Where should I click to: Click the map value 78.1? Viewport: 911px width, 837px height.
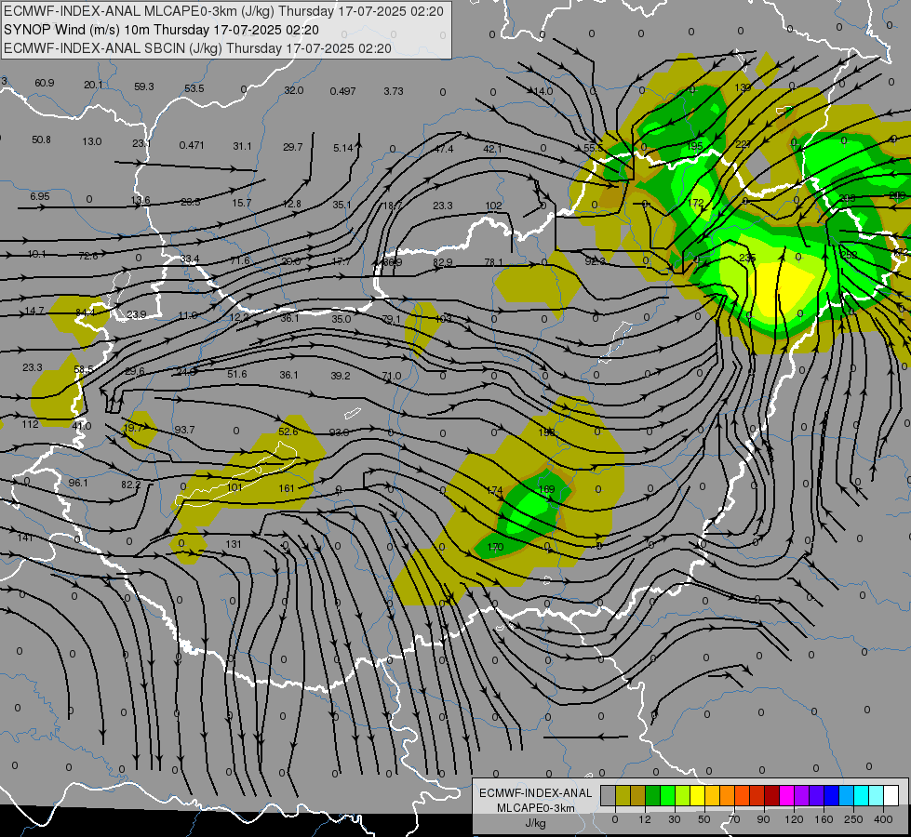pos(493,262)
